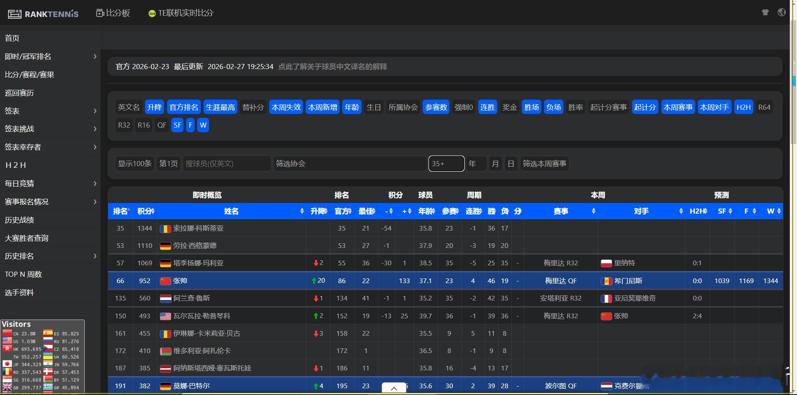Viewport: 797px width, 395px height.
Task: Sort the table by 姓名 column header
Action: [x=231, y=211]
